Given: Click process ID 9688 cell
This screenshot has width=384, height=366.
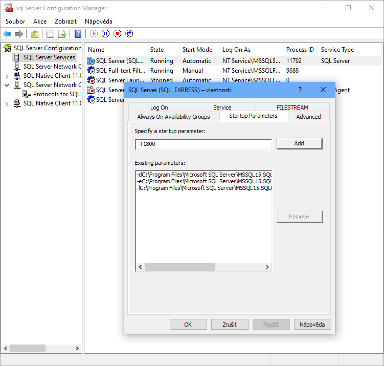Looking at the screenshot, I should 292,71.
